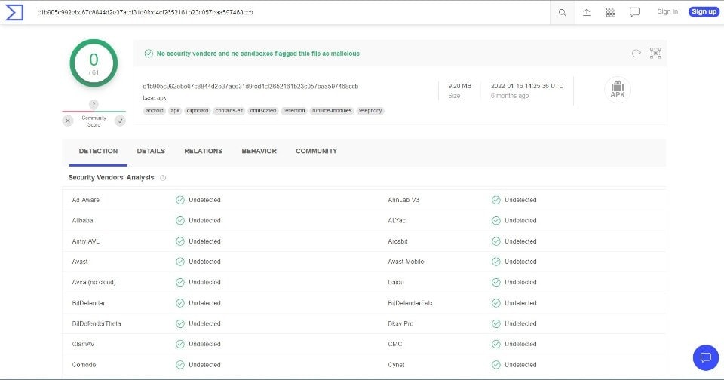Click the community score red-green bar
Image resolution: width=724 pixels, height=380 pixels.
pos(94,112)
